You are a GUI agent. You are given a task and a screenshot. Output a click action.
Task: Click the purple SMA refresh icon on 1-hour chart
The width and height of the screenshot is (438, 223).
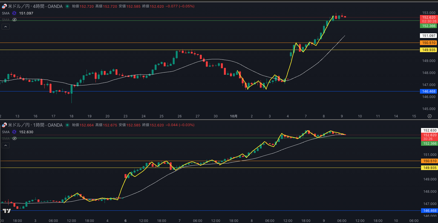tap(14, 132)
